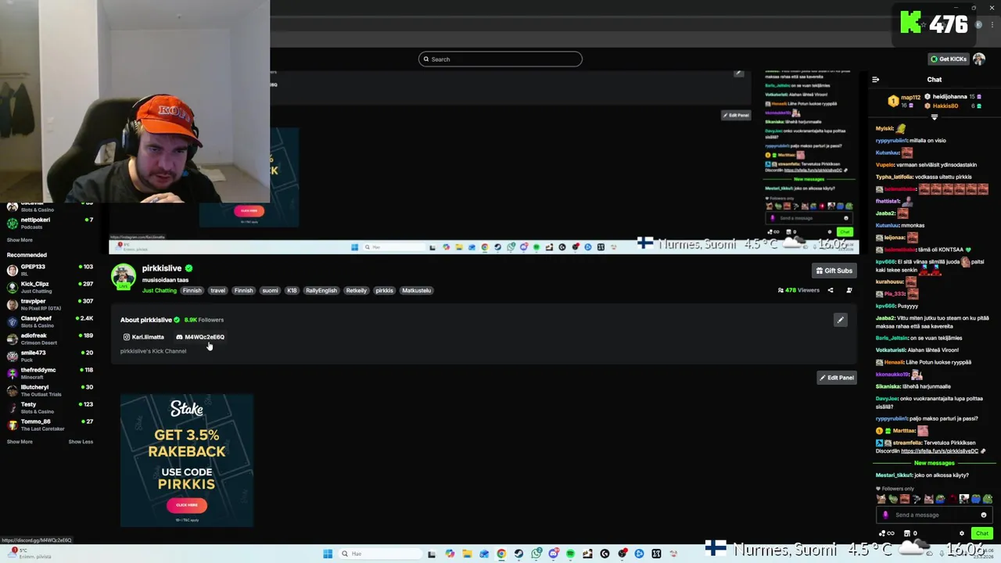Click the Send a message field
The width and height of the screenshot is (1001, 563).
click(x=934, y=515)
